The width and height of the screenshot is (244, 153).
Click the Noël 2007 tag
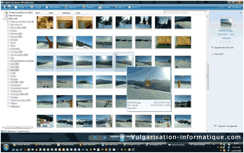(219, 54)
